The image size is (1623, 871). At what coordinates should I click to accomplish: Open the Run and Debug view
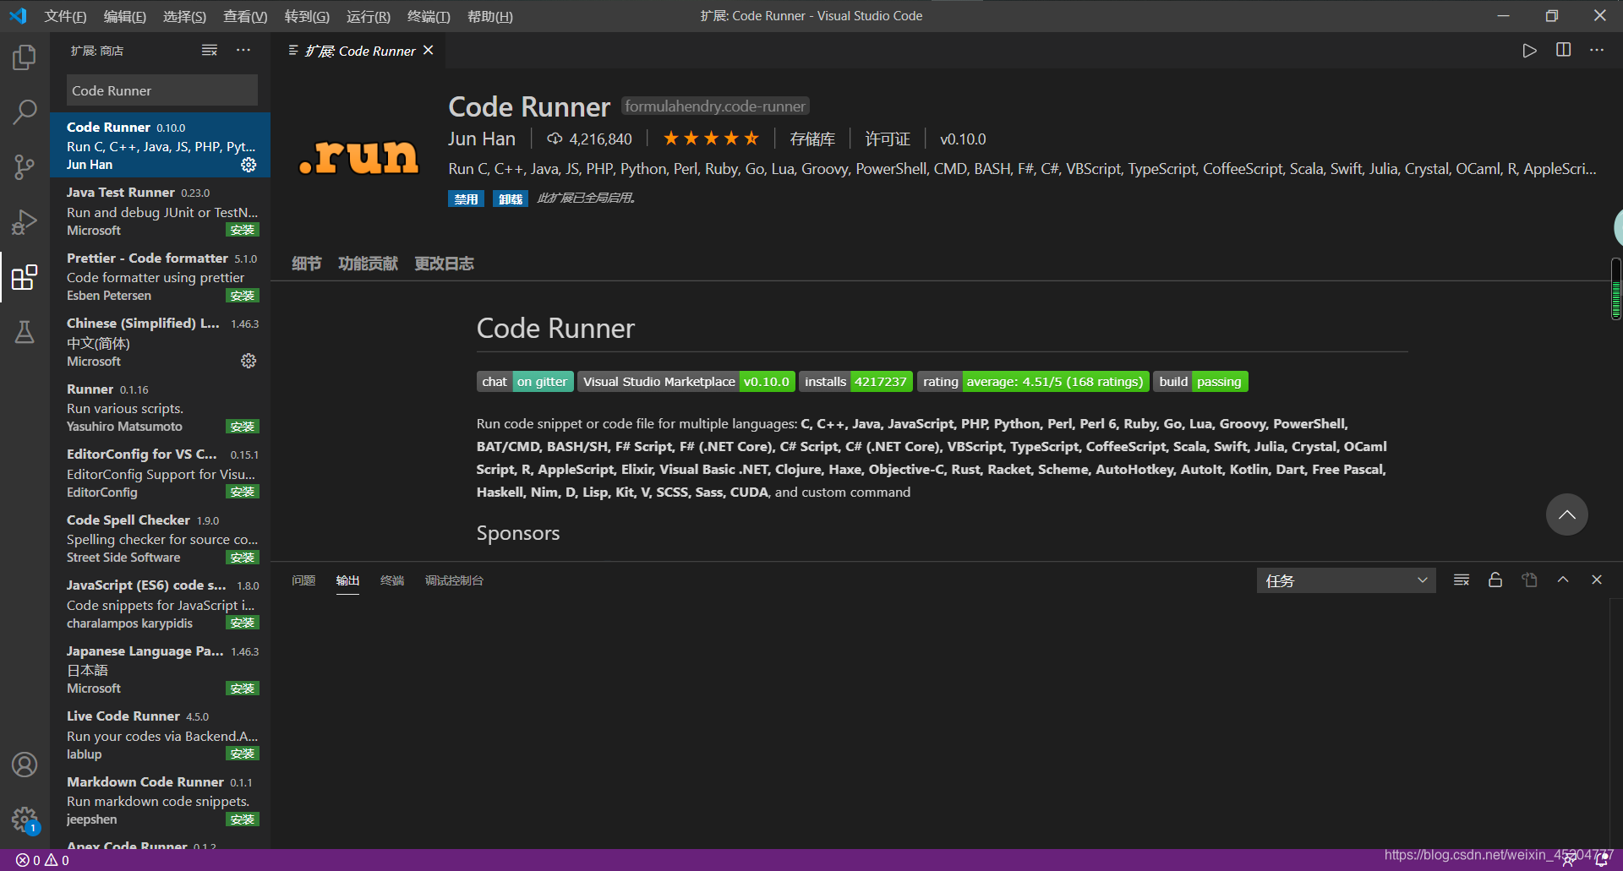point(25,221)
